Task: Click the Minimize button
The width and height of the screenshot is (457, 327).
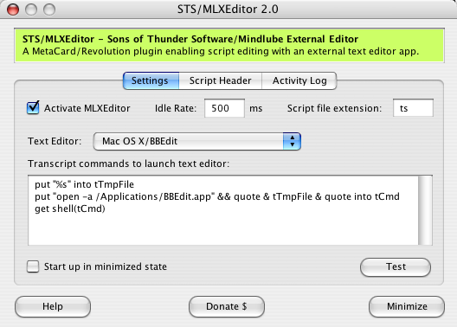Action: pyautogui.click(x=407, y=306)
